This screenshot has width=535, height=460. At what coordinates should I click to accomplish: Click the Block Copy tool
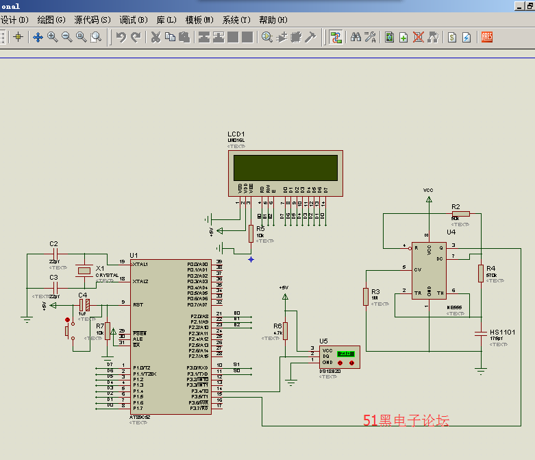click(x=204, y=37)
